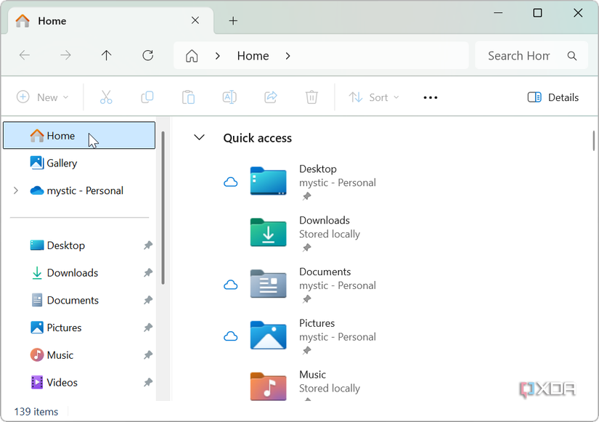Select the Rename icon

pos(229,97)
